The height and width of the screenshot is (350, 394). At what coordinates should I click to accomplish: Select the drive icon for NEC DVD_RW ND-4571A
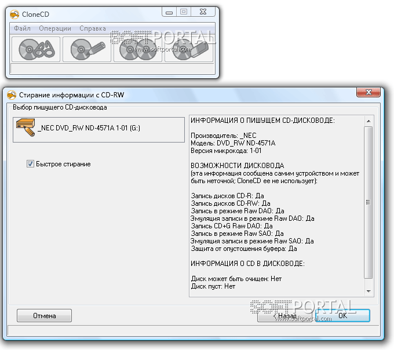25,127
